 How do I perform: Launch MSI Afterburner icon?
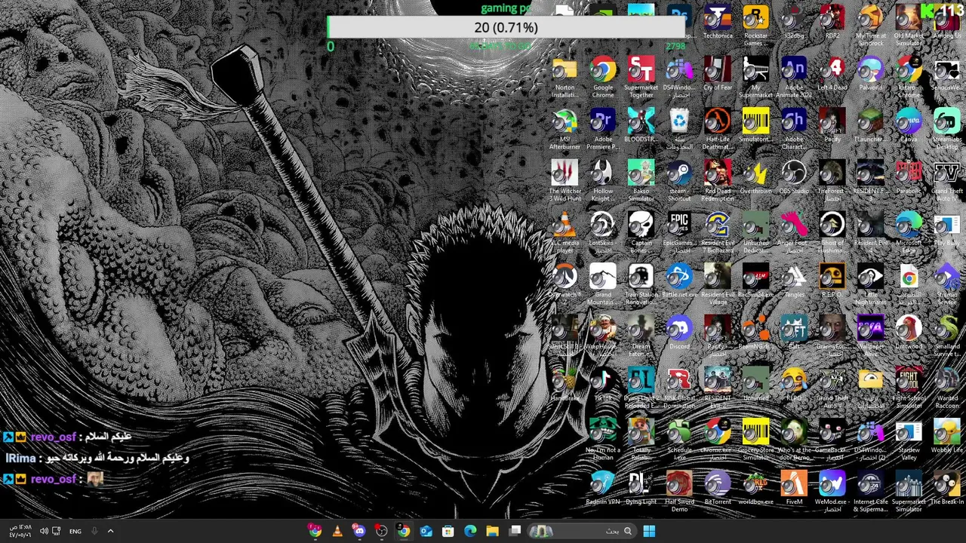(x=565, y=129)
